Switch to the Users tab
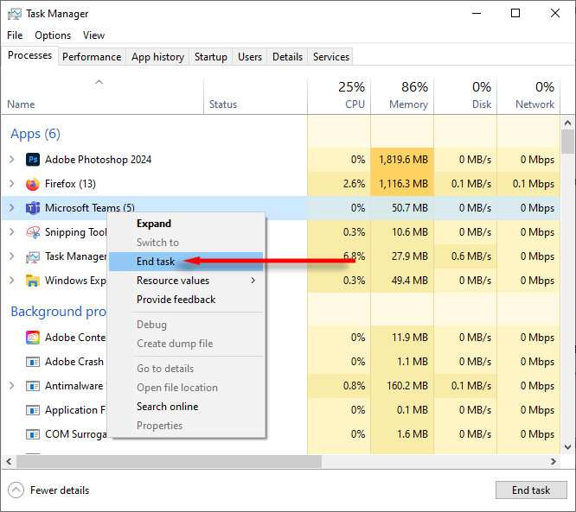 click(x=250, y=57)
